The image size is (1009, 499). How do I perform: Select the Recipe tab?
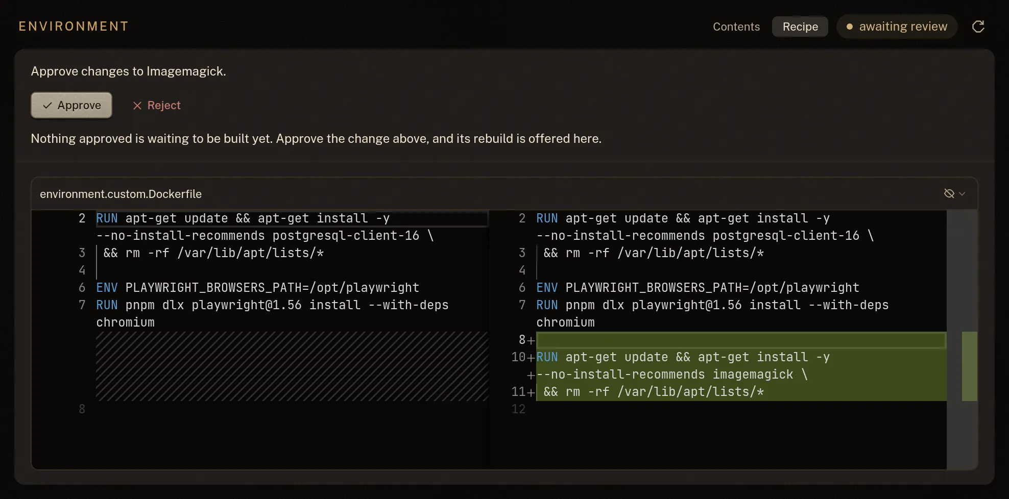click(800, 27)
